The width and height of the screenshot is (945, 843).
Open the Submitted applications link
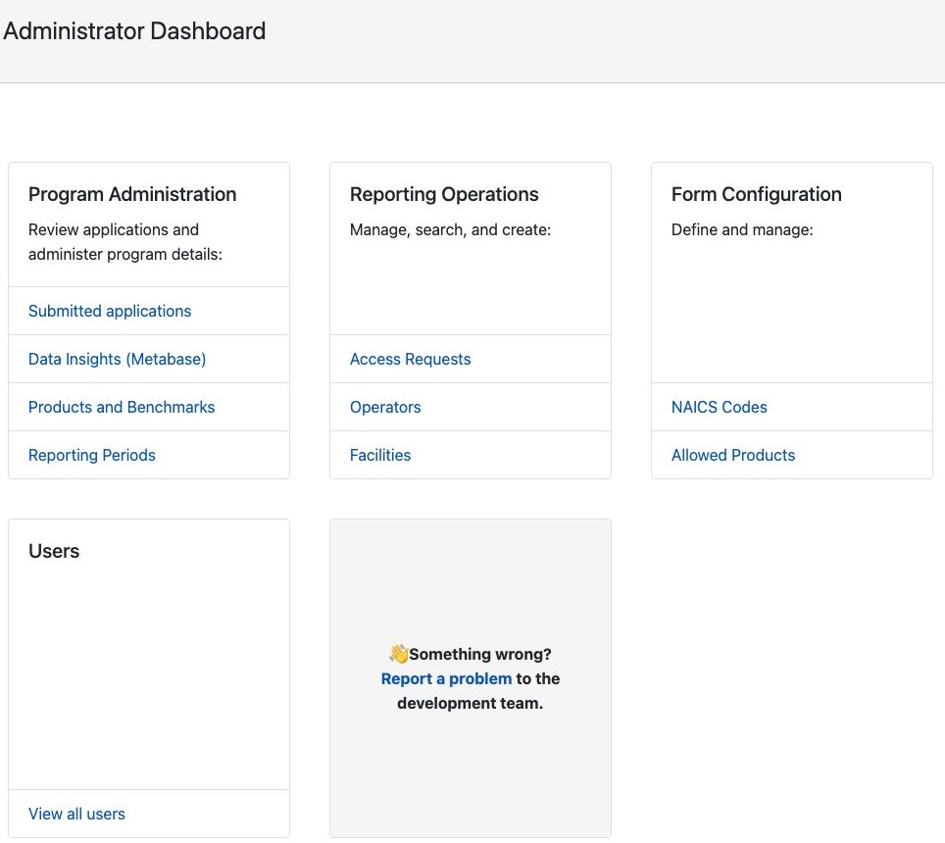tap(110, 311)
